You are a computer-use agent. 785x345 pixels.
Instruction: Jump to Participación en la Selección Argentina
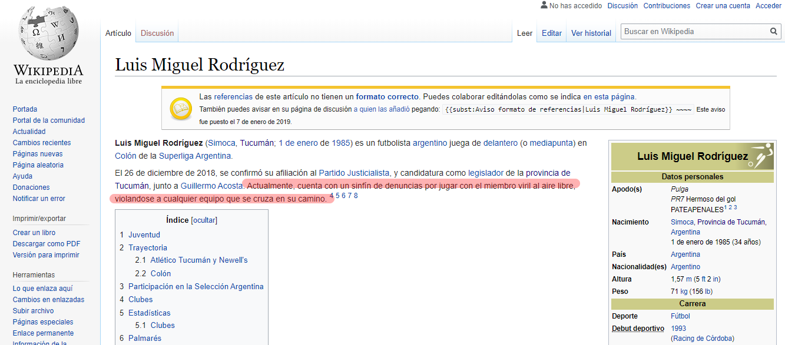pos(196,286)
